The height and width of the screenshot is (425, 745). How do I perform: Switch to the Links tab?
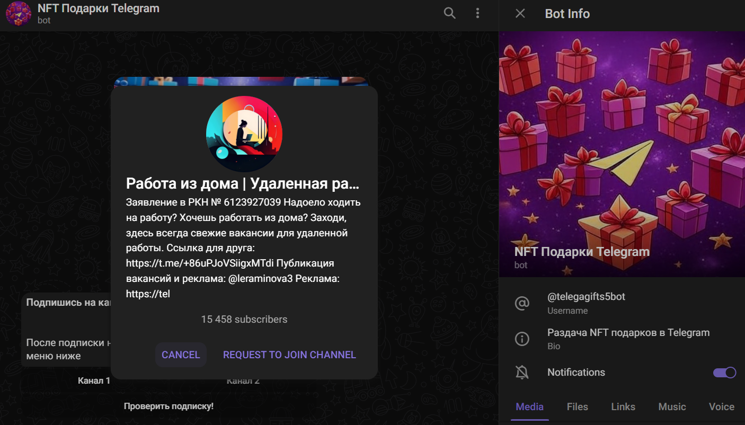click(x=623, y=407)
